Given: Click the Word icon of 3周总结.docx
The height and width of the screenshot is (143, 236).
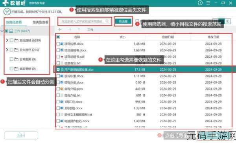Looking at the screenshot, I should click(62, 108).
